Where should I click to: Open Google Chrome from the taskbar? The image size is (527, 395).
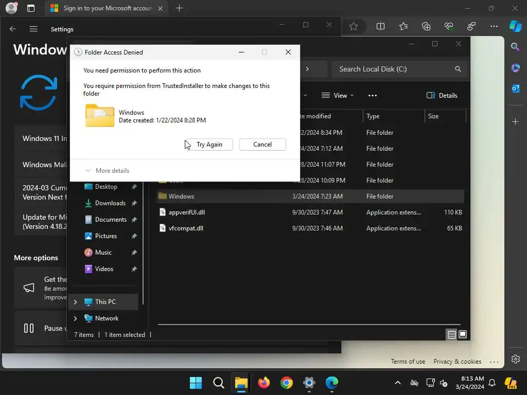coord(286,383)
